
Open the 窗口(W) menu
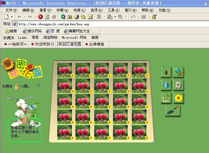click(131, 10)
